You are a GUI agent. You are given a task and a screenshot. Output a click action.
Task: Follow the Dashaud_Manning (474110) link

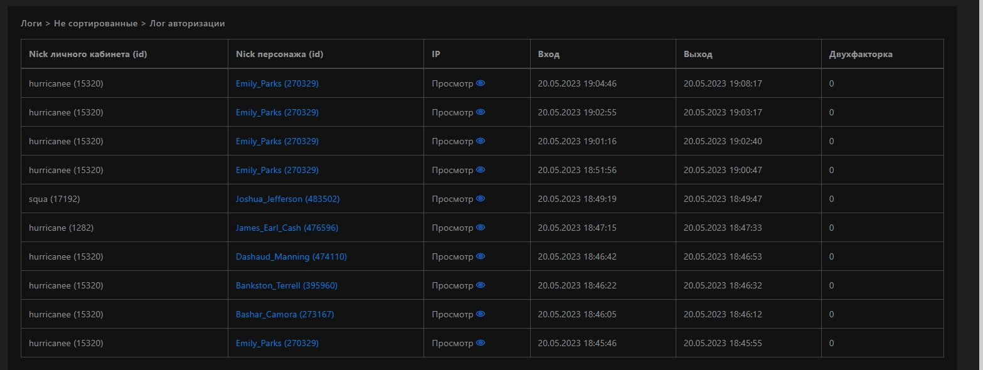click(291, 256)
